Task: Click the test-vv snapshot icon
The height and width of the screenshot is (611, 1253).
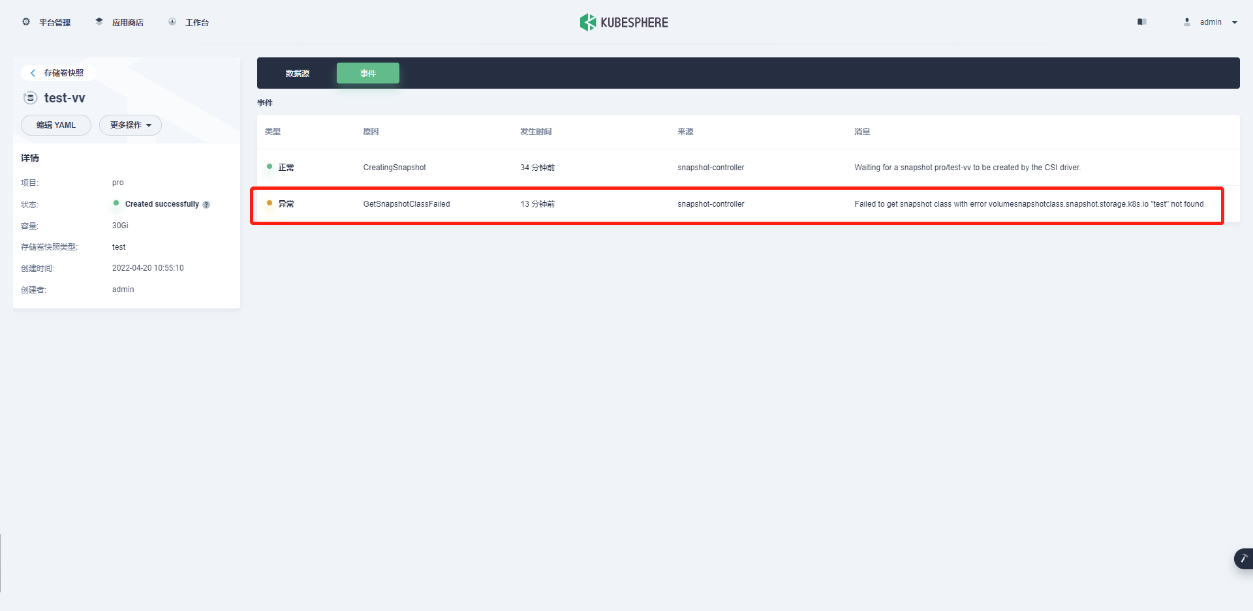Action: [x=30, y=98]
